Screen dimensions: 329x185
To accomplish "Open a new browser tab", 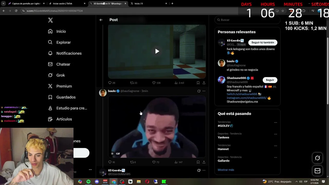I will pyautogui.click(x=172, y=4).
